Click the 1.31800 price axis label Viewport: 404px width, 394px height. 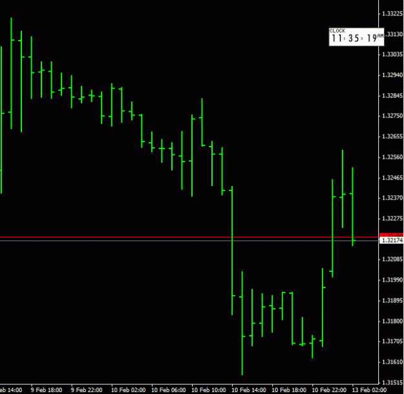coord(392,321)
